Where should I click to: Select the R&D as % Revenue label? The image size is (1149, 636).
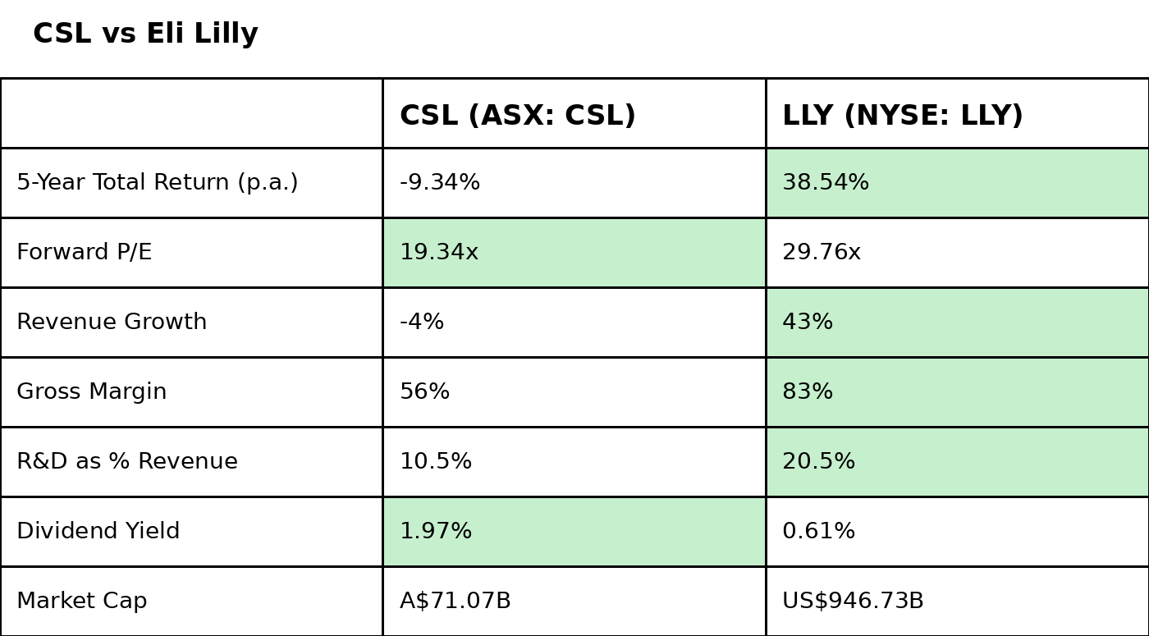tap(127, 462)
